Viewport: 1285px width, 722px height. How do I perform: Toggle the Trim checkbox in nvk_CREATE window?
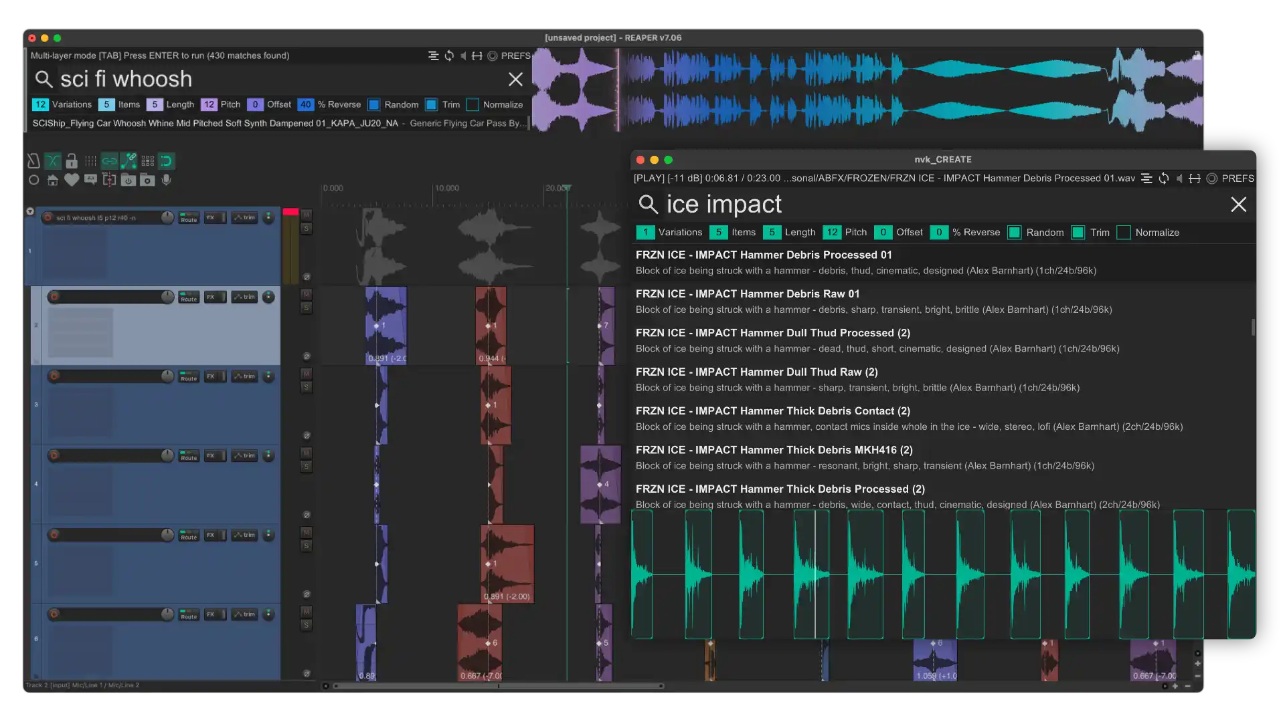(1078, 233)
